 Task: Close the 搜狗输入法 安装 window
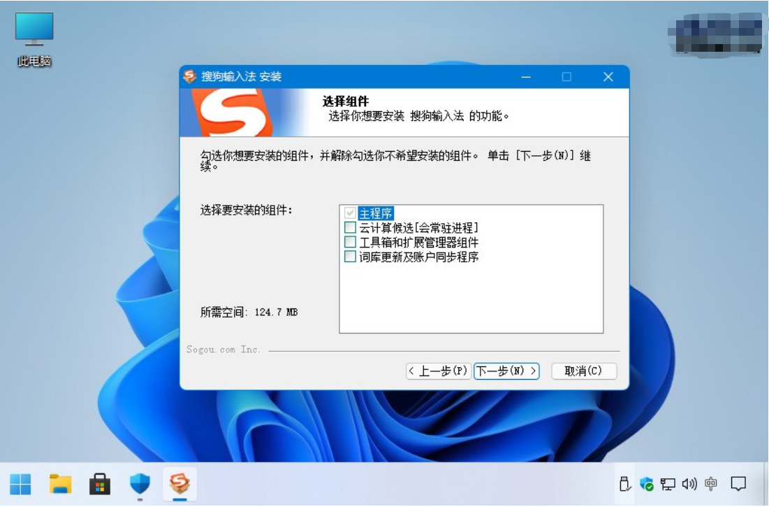click(x=608, y=76)
